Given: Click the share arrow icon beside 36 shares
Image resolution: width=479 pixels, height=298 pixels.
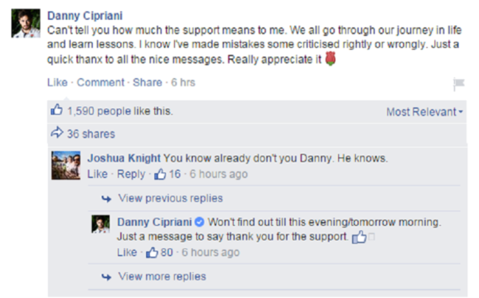Looking at the screenshot, I should pyautogui.click(x=57, y=134).
